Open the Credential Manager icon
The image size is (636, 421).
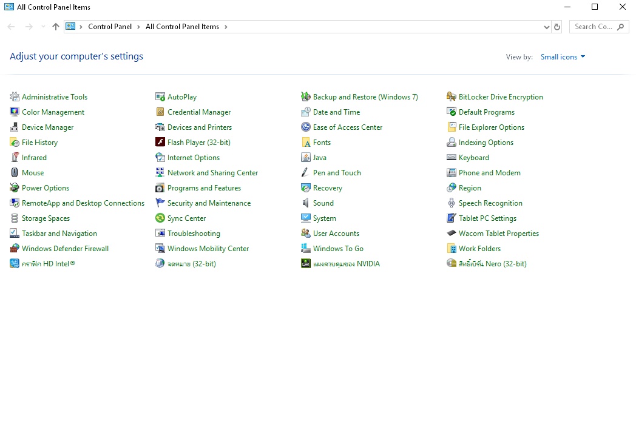(160, 112)
